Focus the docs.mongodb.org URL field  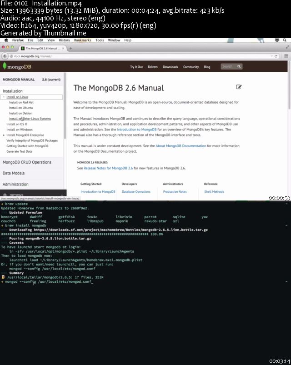coord(140,56)
